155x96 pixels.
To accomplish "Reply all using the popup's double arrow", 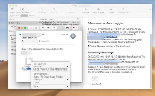I will click(49, 28).
